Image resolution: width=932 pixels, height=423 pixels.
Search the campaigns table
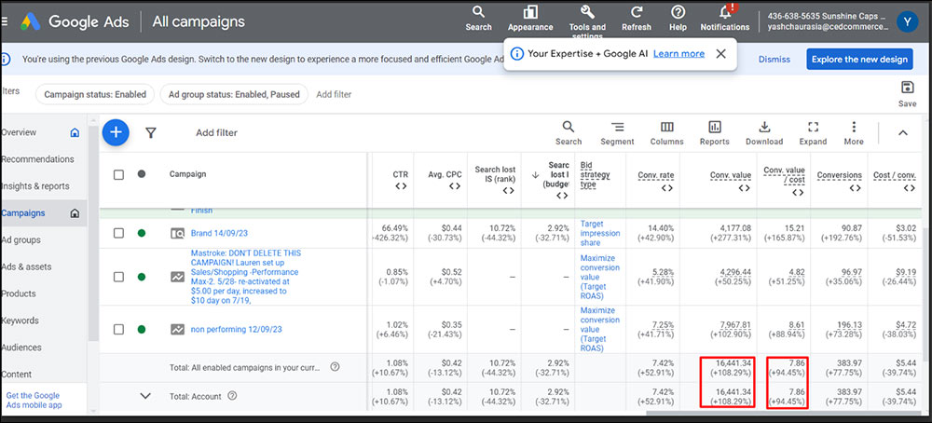[x=569, y=133]
